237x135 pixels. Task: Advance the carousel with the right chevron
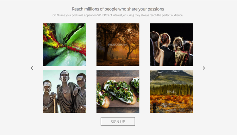point(204,68)
